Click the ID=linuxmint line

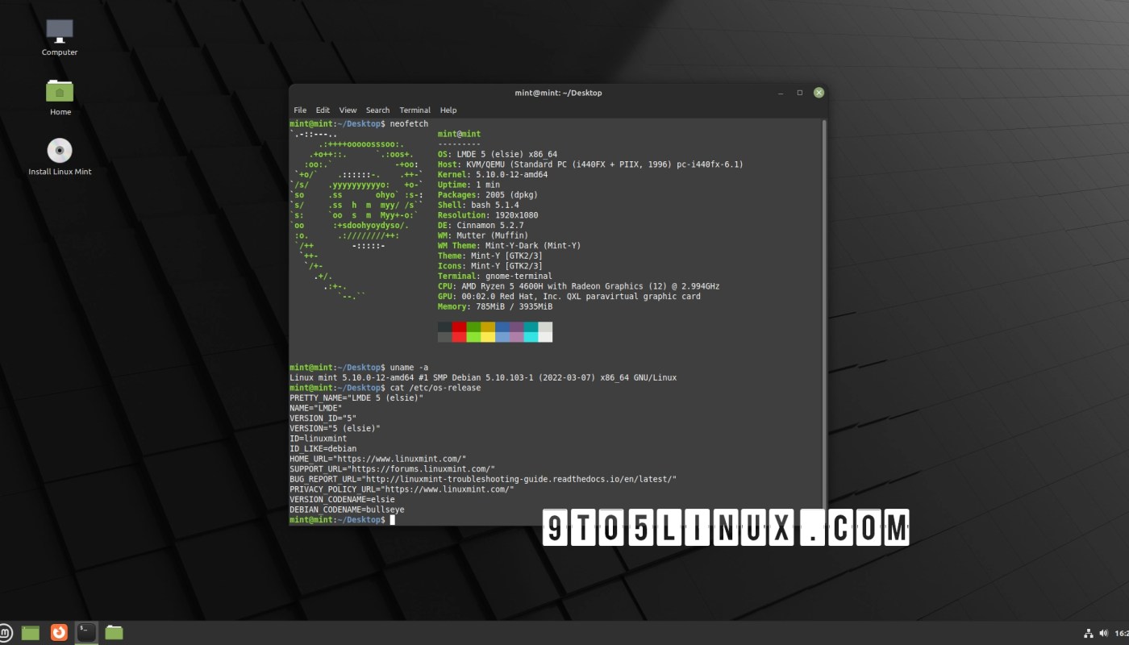[x=318, y=439]
